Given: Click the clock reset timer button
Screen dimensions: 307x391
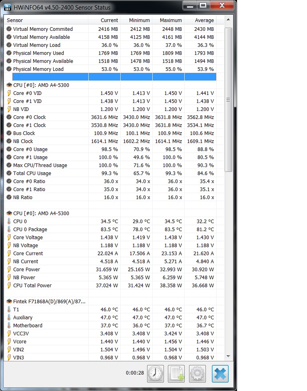Looking at the screenshot, I should tap(155, 373).
